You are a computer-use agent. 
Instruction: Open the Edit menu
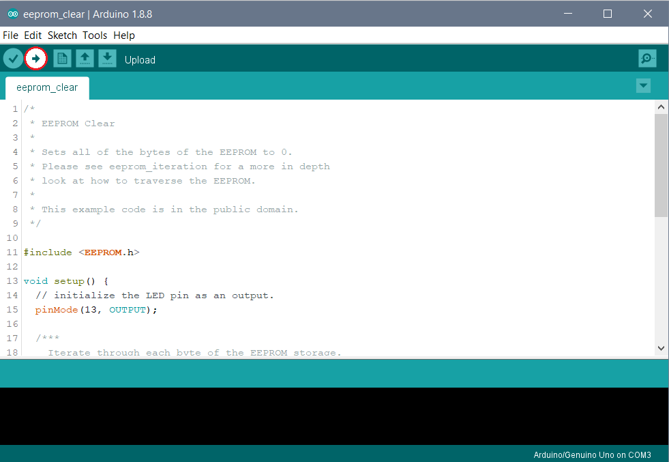point(33,35)
